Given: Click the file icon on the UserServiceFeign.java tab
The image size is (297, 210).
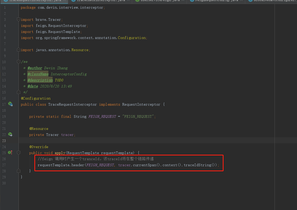Looking at the screenshot, I should (137, 1).
